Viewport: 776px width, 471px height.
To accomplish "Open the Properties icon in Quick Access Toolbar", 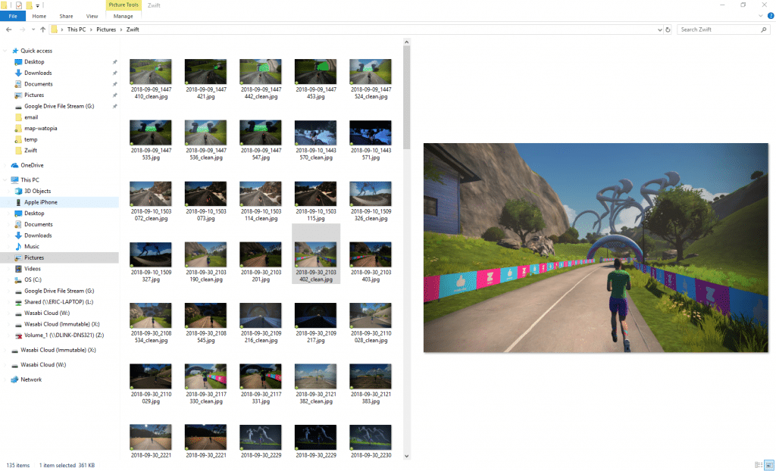I will 19,5.
